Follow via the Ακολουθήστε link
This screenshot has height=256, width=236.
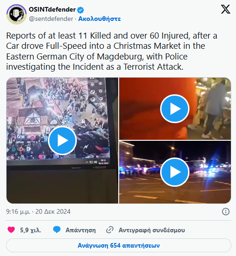tap(100, 19)
